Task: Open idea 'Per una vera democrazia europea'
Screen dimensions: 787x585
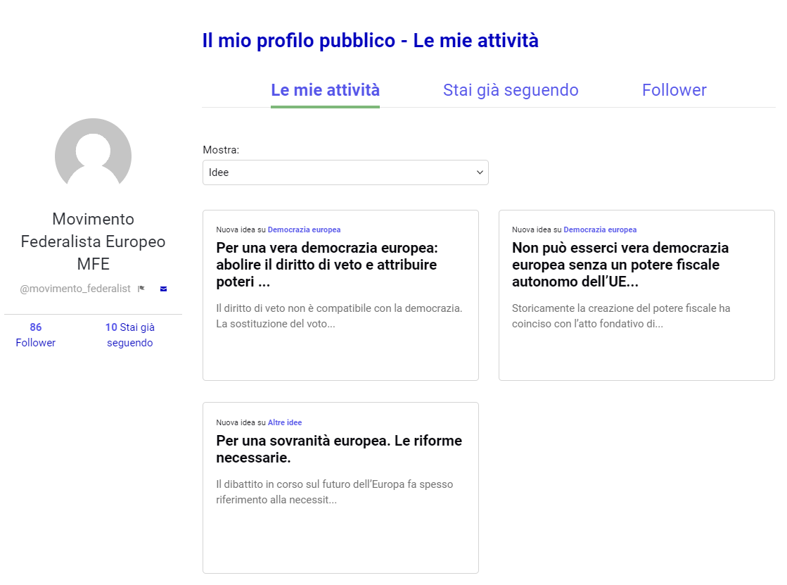Action: coord(327,265)
